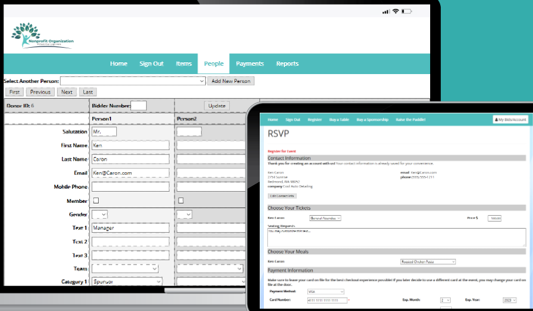This screenshot has height=311, width=533.
Task: Click the battery status icon
Action: tap(407, 11)
